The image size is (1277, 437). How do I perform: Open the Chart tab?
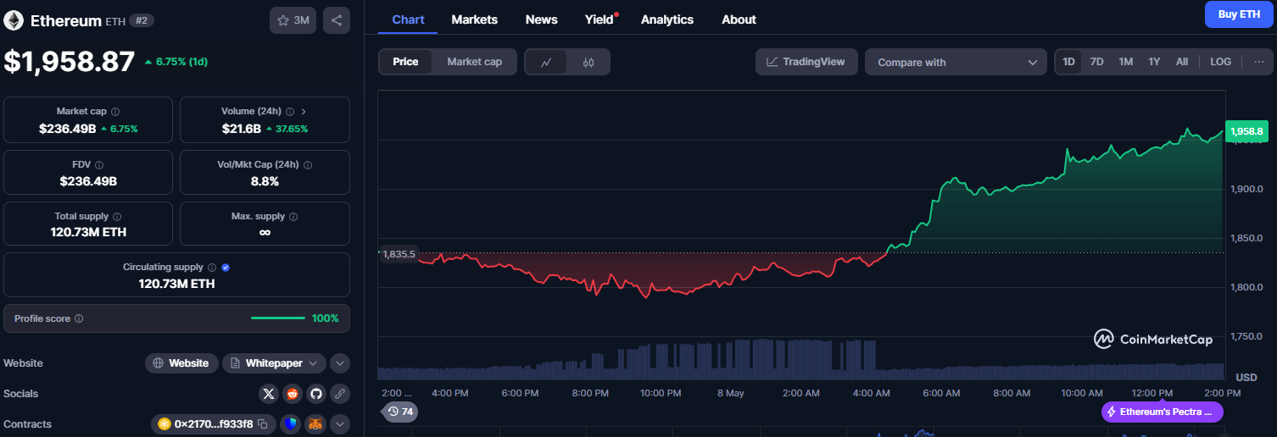(x=408, y=19)
